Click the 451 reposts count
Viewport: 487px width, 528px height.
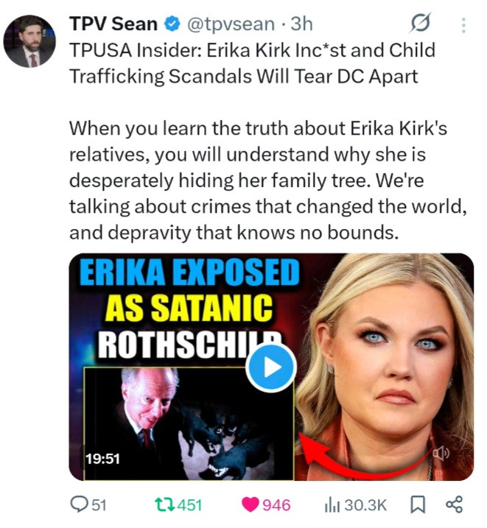point(189,505)
